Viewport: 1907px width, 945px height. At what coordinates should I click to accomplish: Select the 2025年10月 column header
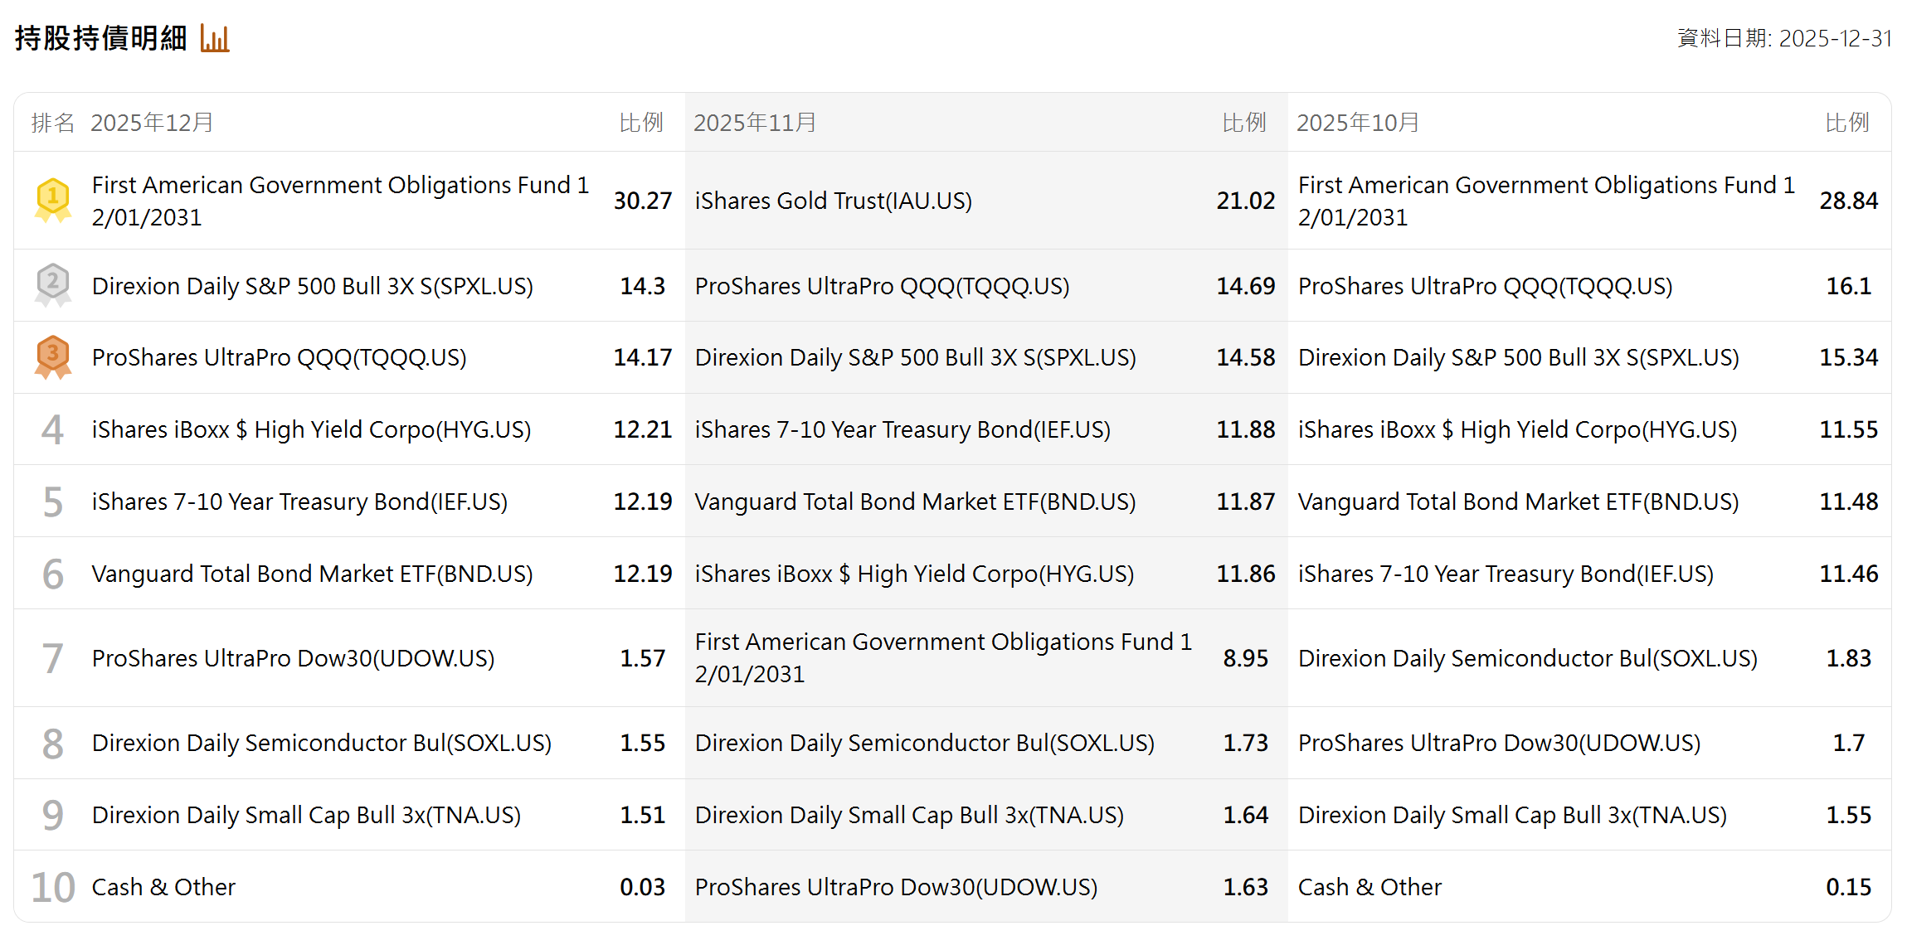click(1358, 123)
